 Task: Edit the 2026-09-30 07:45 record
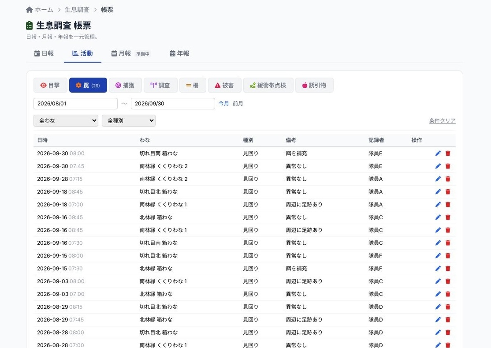(x=438, y=166)
